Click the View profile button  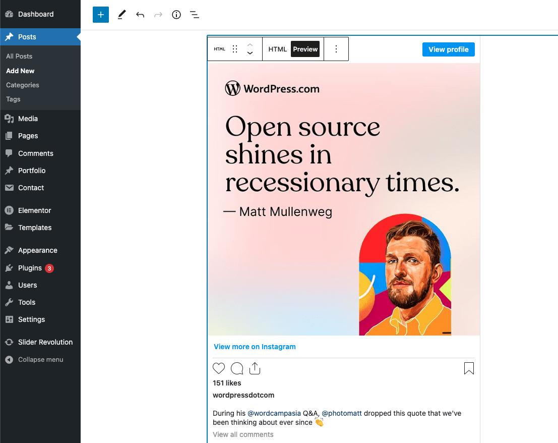448,49
